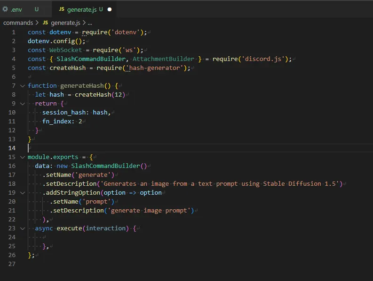Click 'module.exports' on line 15
Screen dimensions: 373x281
pos(53,157)
